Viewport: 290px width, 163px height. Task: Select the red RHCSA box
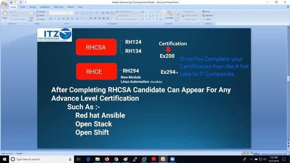coord(96,47)
